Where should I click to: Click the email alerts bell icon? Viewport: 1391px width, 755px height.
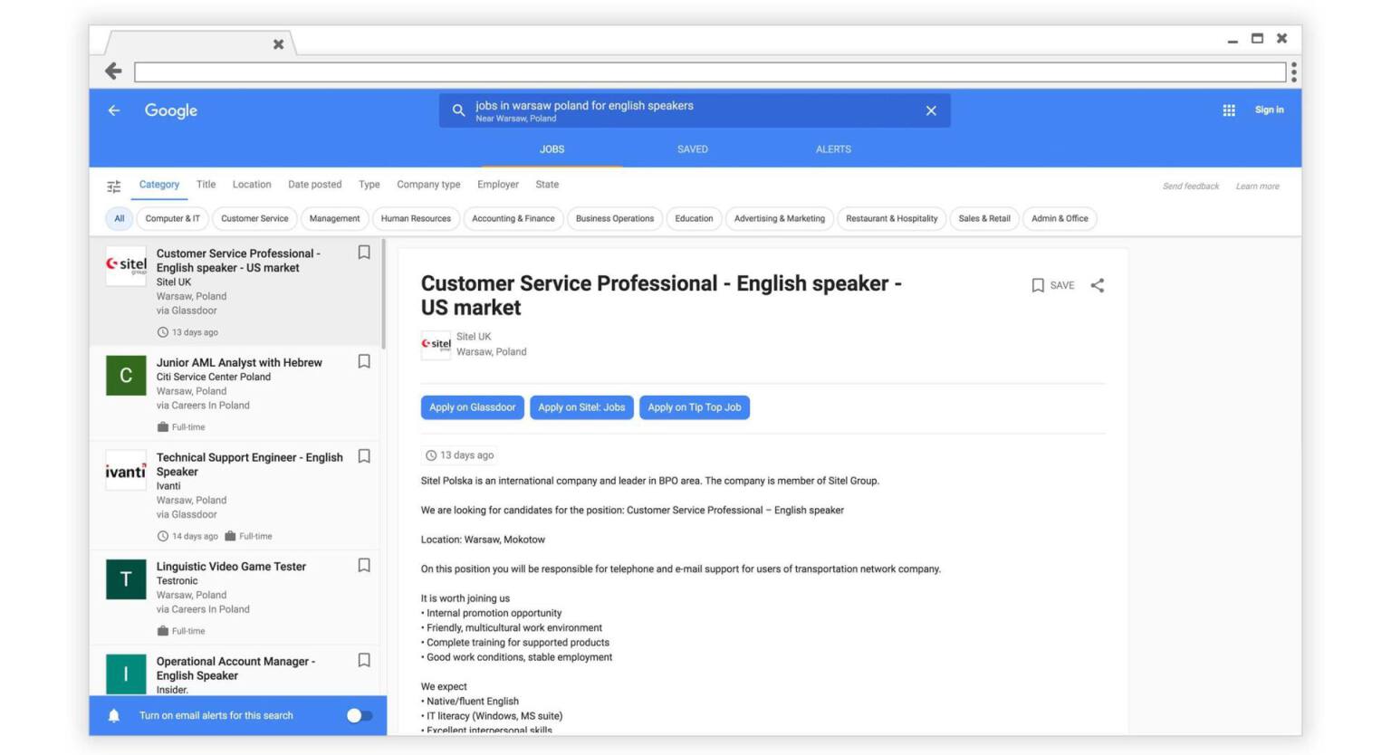click(114, 716)
